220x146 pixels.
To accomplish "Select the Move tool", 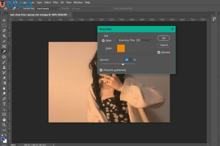I will click(4, 20).
